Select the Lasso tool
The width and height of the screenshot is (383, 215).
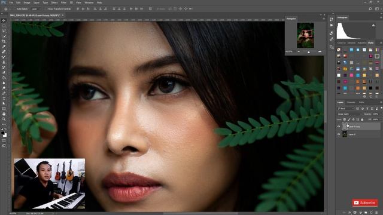click(x=4, y=31)
